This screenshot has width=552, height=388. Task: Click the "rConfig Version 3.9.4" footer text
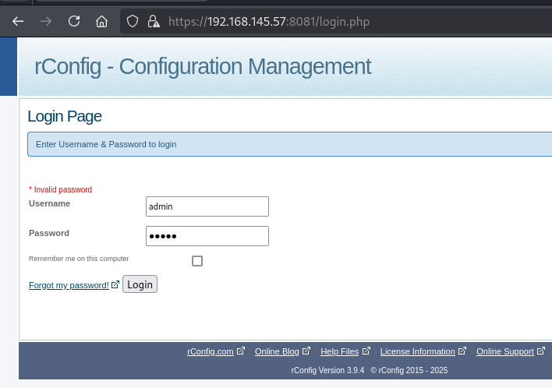(x=327, y=370)
